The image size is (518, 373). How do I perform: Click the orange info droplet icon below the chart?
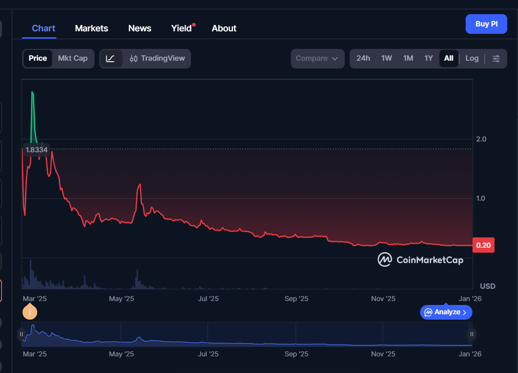click(x=30, y=312)
